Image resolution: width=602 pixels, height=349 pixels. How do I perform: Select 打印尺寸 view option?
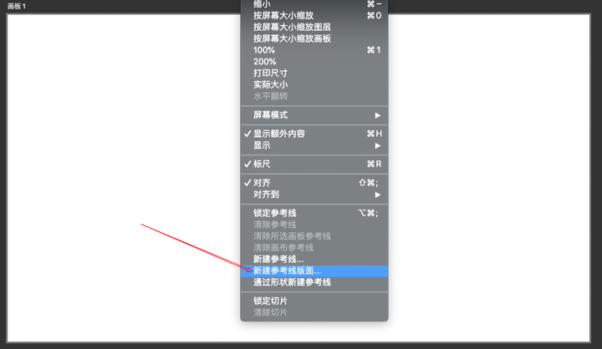tap(314, 73)
